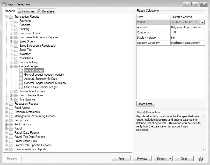Click the Database tab cylinder icon
This screenshot has width=210, height=165.
tap(39, 11)
